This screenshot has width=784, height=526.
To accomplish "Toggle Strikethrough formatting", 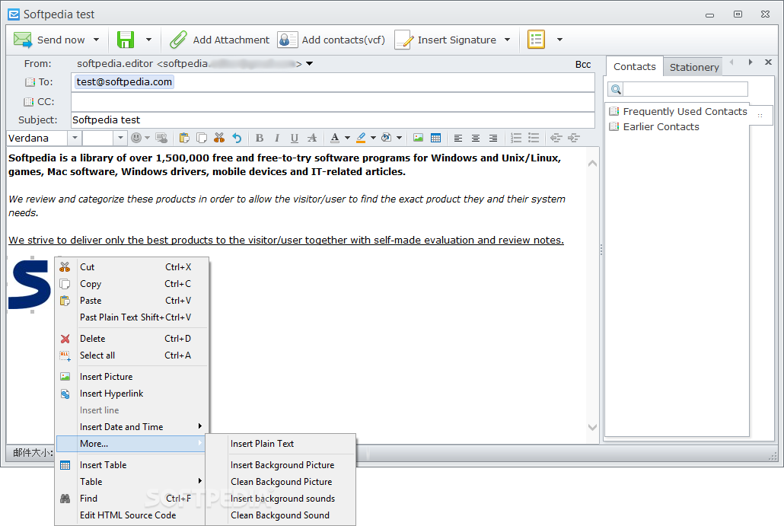I will (x=312, y=138).
